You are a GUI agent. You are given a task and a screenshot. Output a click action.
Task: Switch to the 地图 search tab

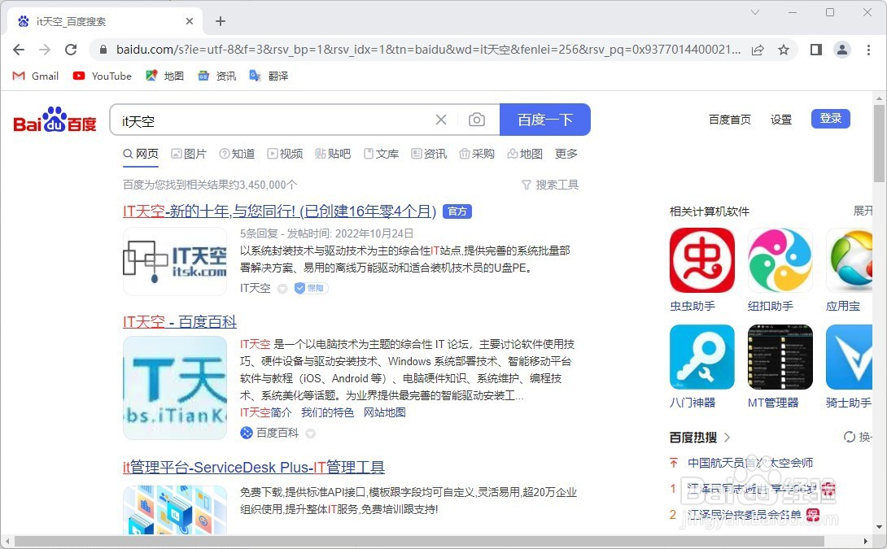525,154
